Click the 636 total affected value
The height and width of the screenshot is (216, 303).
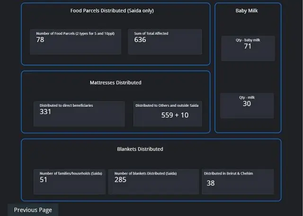pyautogui.click(x=140, y=40)
